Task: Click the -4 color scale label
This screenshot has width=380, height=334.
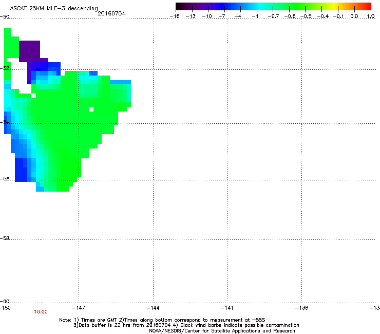Action: [238, 16]
